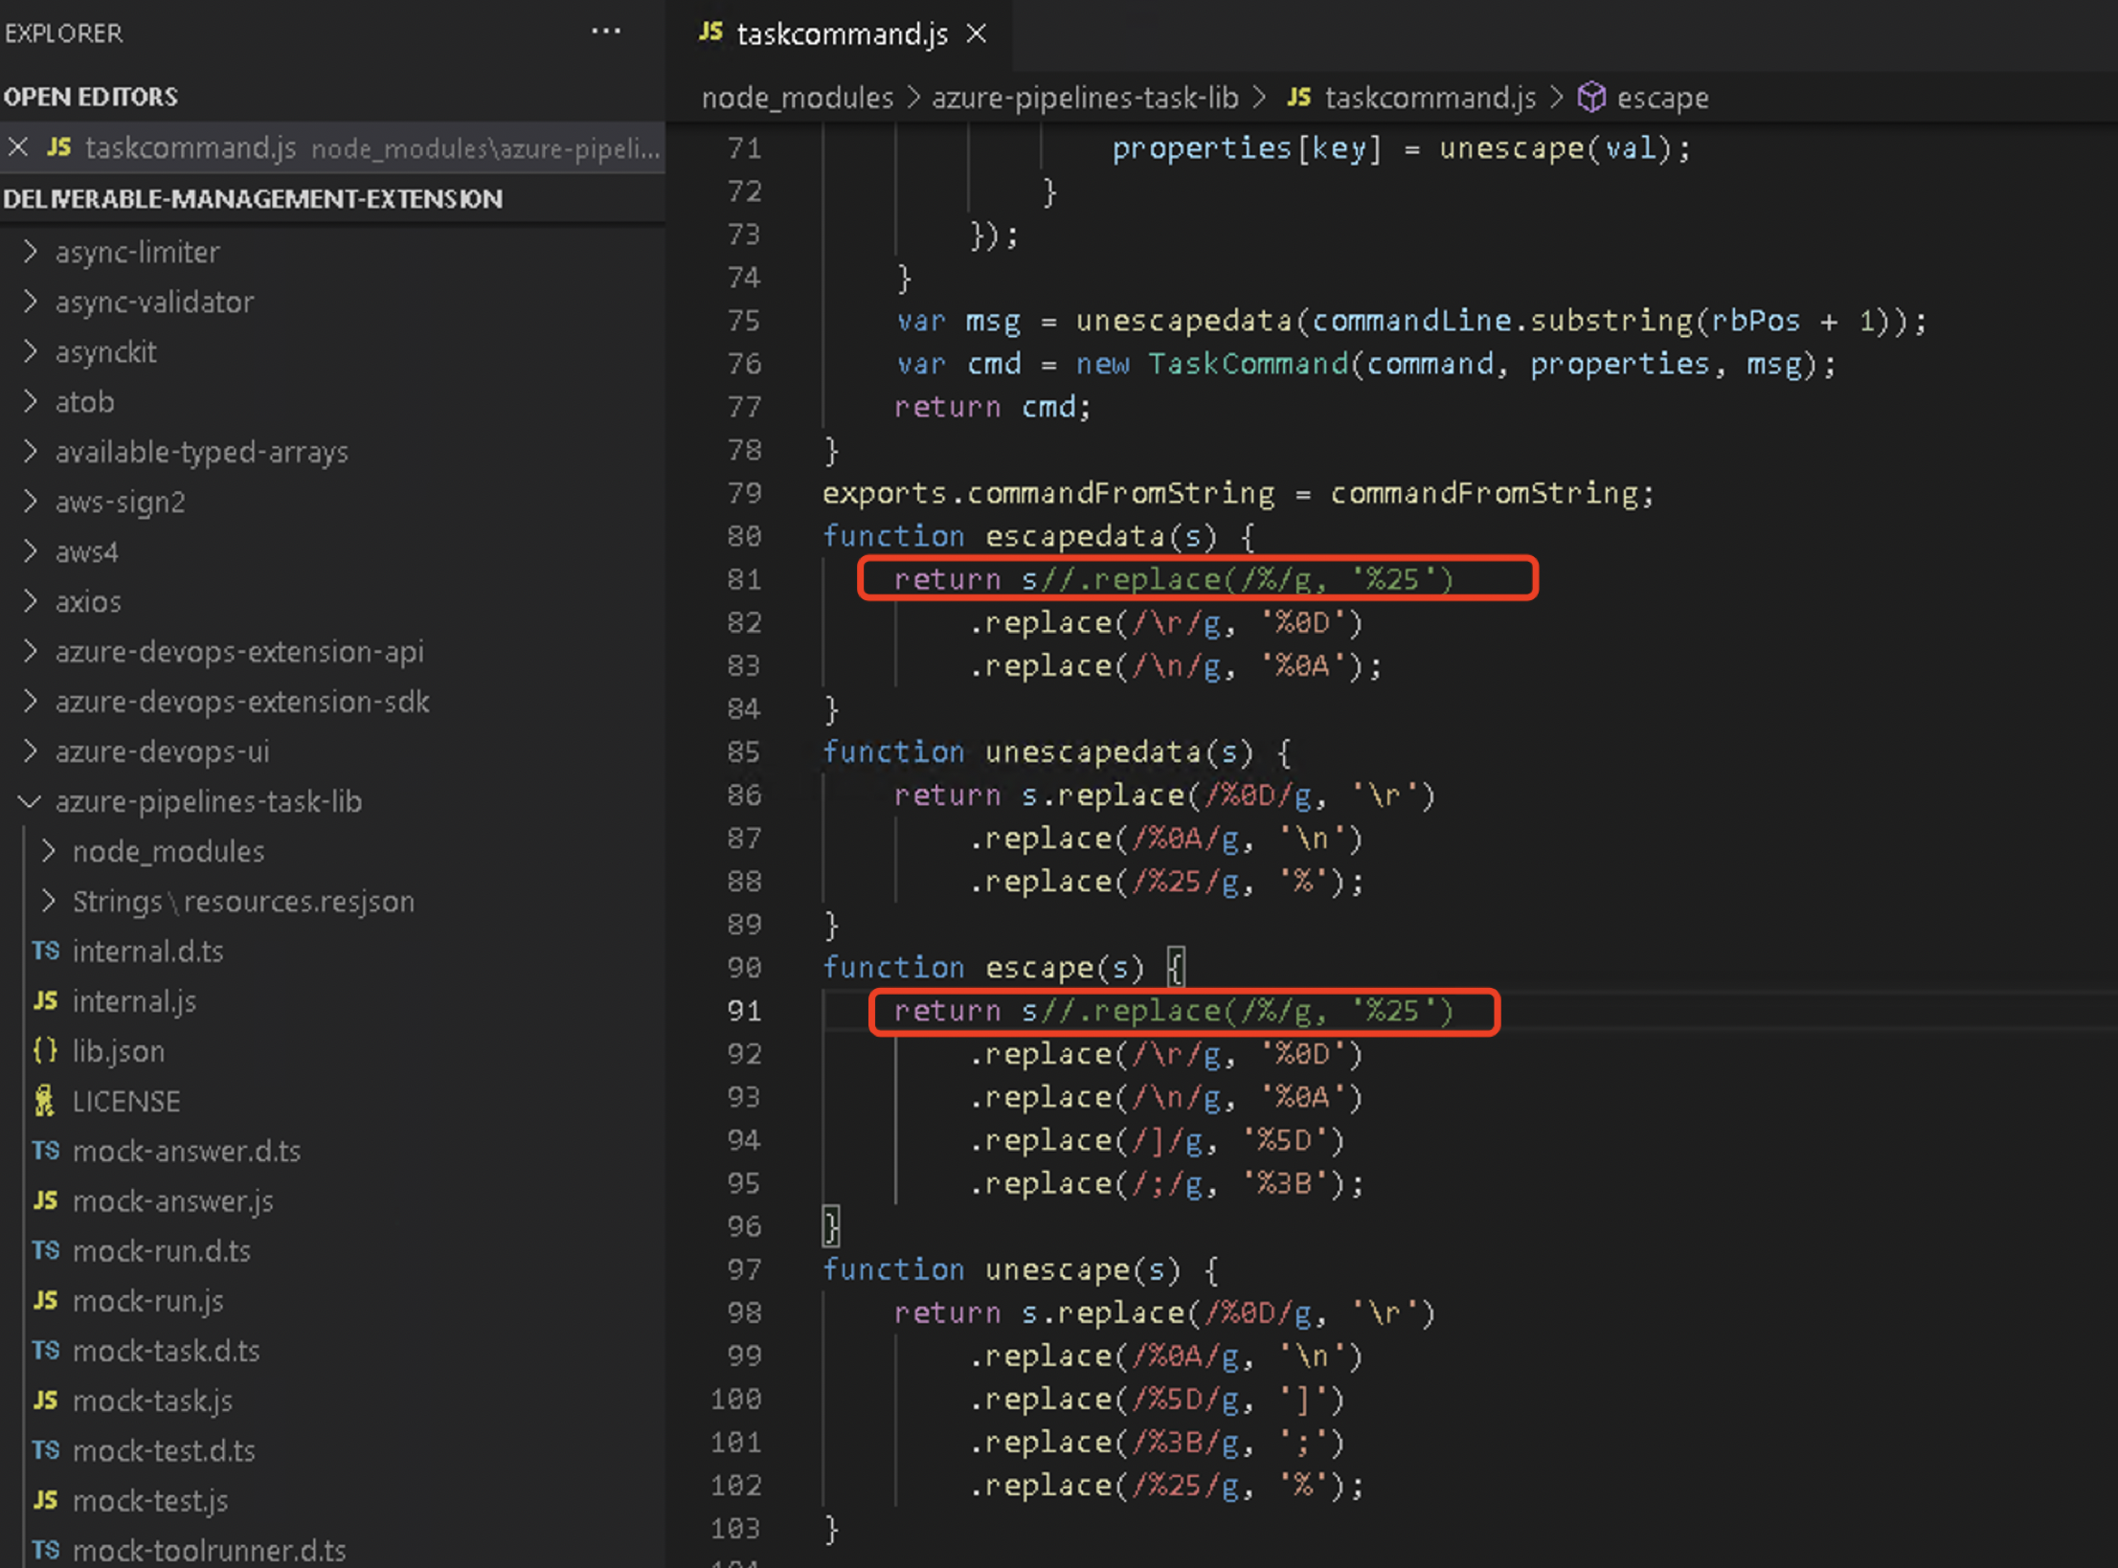Viewport: 2118px width, 1568px height.
Task: Open internal.d.ts TypeScript file
Action: pos(147,952)
